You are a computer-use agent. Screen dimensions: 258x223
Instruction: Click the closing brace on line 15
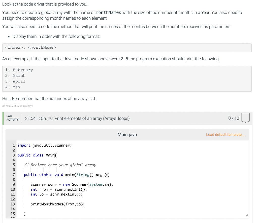coord(24,214)
